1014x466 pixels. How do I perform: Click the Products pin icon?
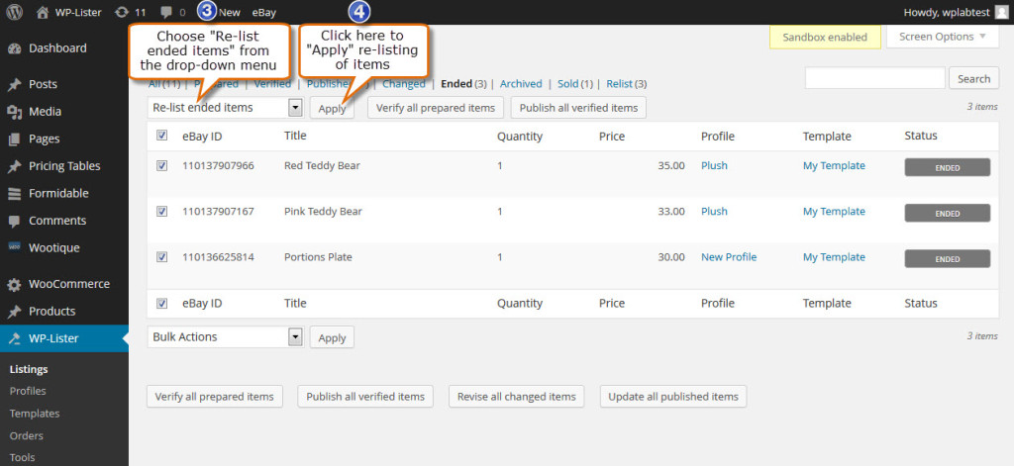point(14,312)
